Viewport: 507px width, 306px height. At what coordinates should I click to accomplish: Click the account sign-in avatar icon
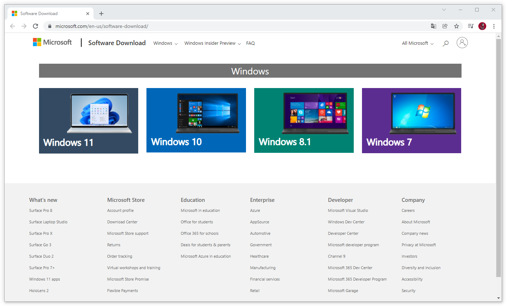[x=462, y=43]
